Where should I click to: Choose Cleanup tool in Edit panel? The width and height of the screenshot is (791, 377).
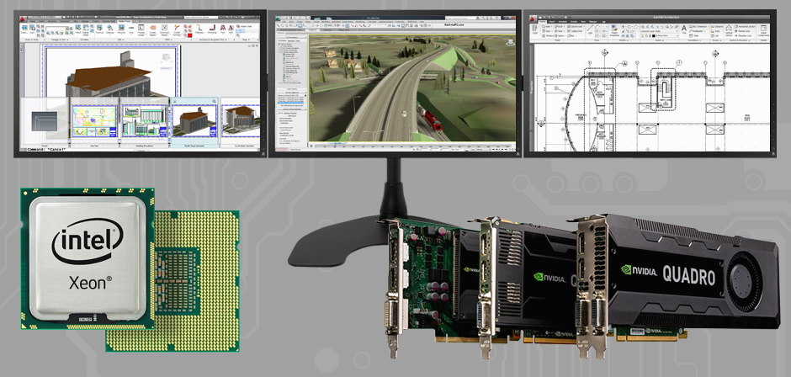pyautogui.click(x=110, y=28)
